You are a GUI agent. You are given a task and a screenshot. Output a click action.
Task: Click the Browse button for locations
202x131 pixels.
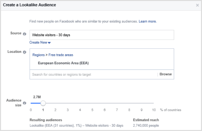[166, 74]
